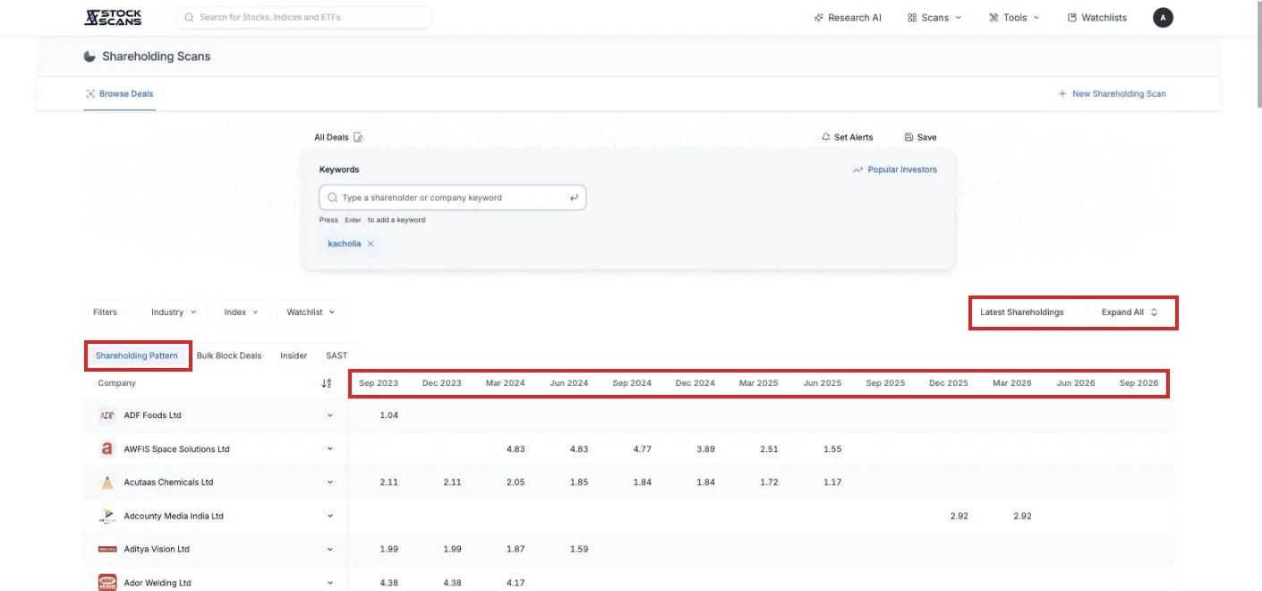
Task: Focus the shareholder keyword input field
Action: pos(452,198)
